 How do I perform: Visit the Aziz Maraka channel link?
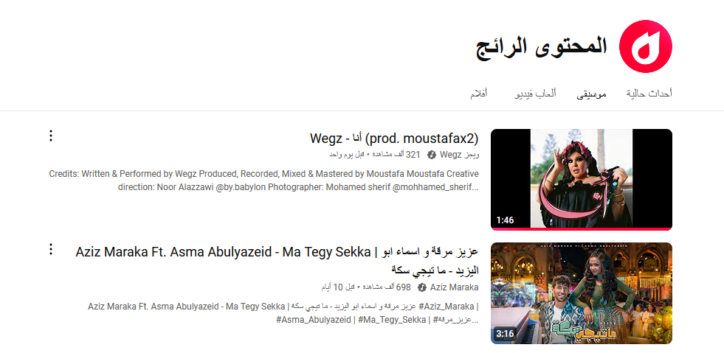pos(454,287)
